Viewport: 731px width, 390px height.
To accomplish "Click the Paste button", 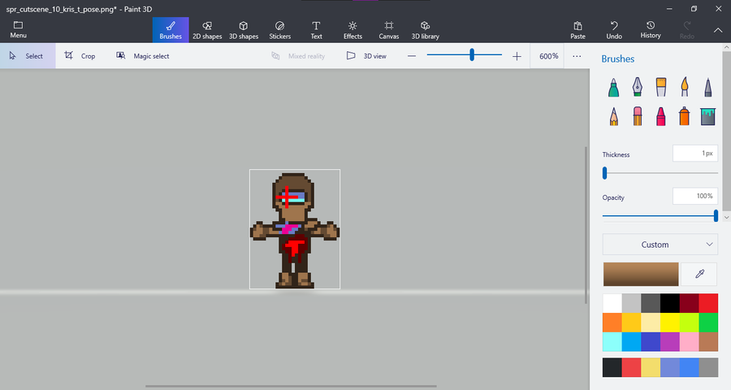I will 577,30.
